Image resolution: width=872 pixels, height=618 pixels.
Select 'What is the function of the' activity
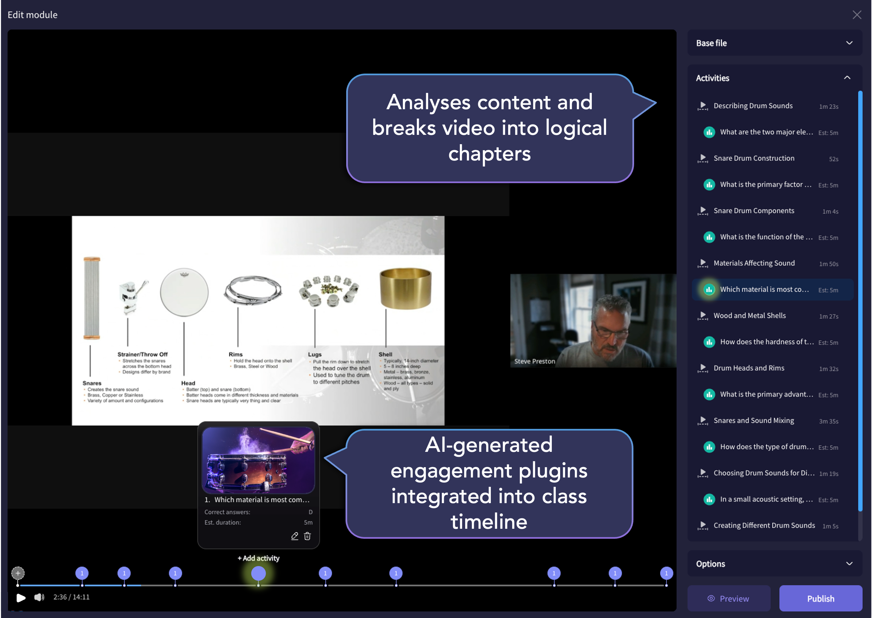[772, 237]
